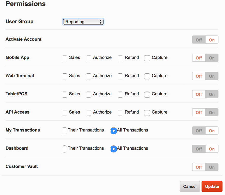This screenshot has height=195, width=225.
Task: Select Their Transactions for Dashboard
Action: tap(65, 149)
